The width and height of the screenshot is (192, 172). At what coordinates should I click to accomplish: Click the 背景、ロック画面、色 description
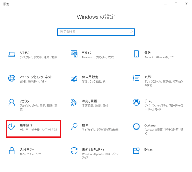pyautogui.click(x=94, y=81)
